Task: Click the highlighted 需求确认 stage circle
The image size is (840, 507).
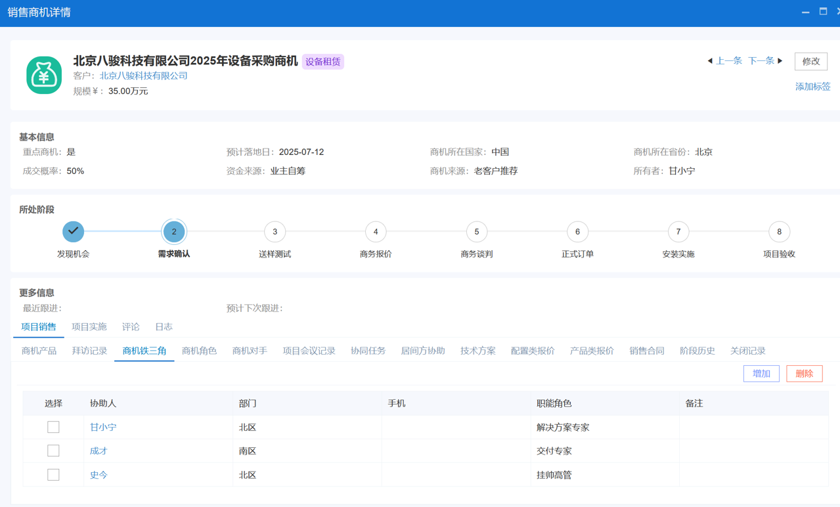Action: [x=174, y=231]
